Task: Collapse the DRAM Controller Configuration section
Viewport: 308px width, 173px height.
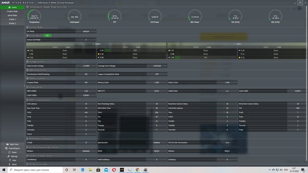Action: [27, 139]
